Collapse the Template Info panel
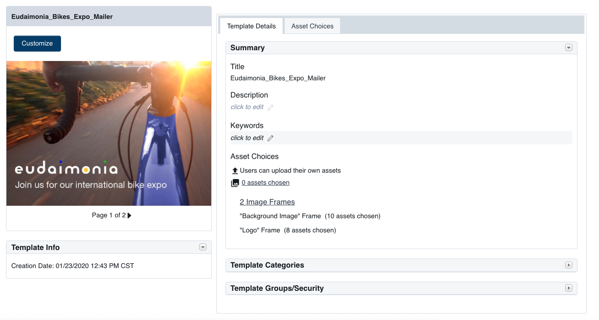The height and width of the screenshot is (320, 599). pos(203,247)
